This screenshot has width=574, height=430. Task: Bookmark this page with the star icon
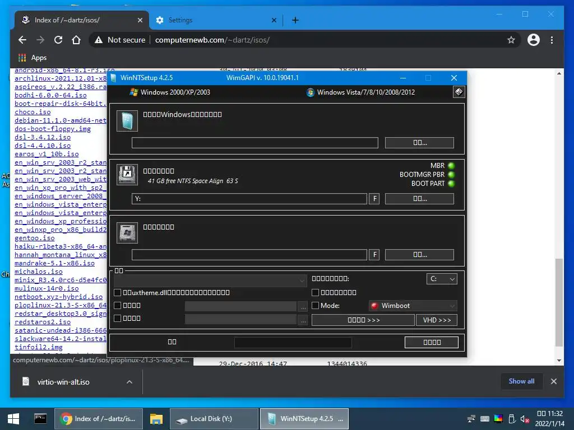tap(511, 40)
